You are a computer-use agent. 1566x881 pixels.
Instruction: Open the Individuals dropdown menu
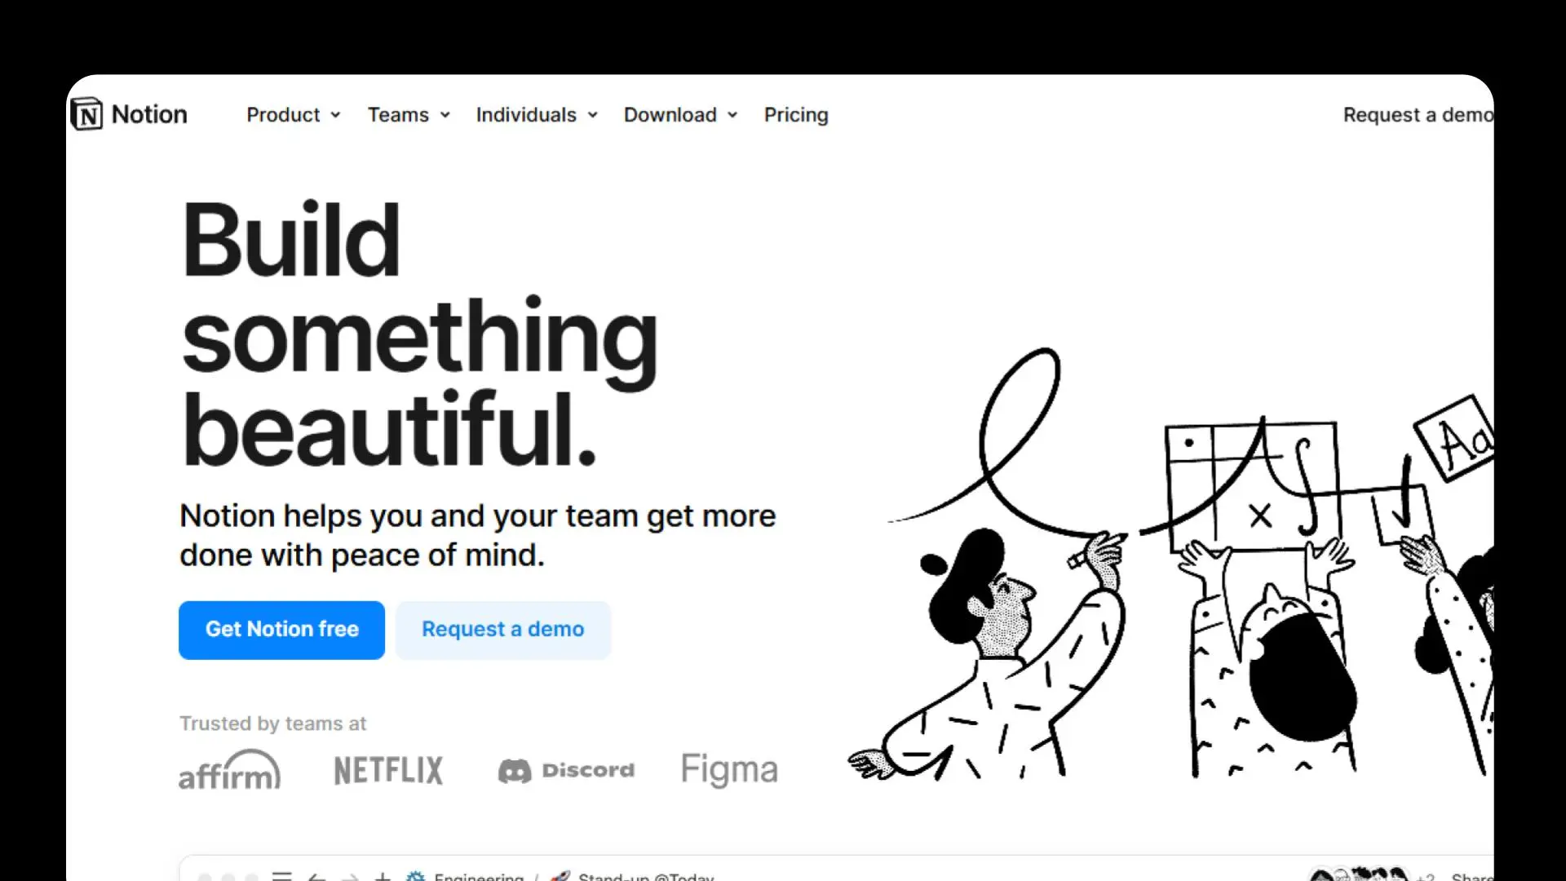[x=537, y=115]
